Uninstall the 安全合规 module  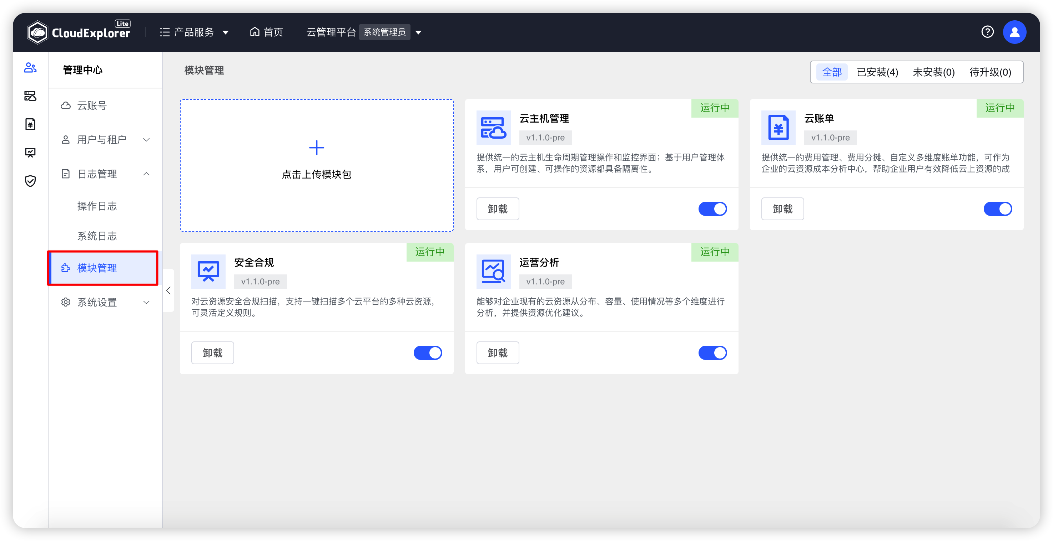click(212, 353)
